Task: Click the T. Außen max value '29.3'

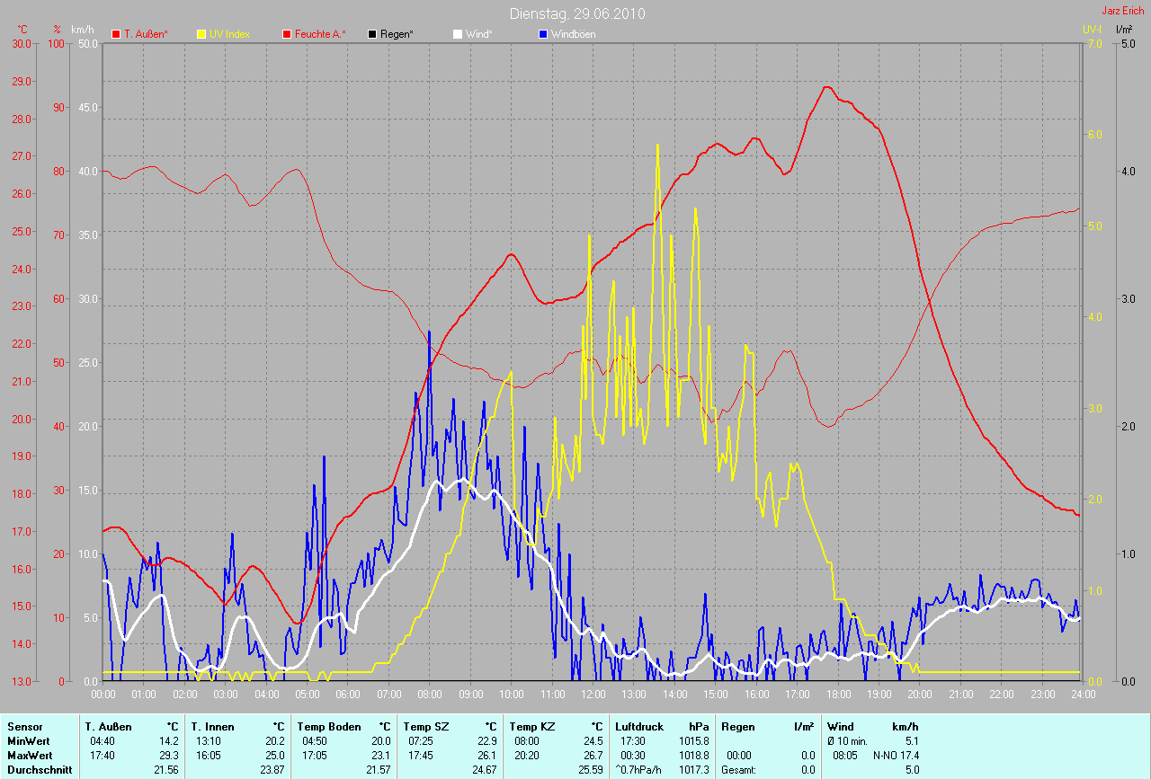Action: tap(170, 756)
